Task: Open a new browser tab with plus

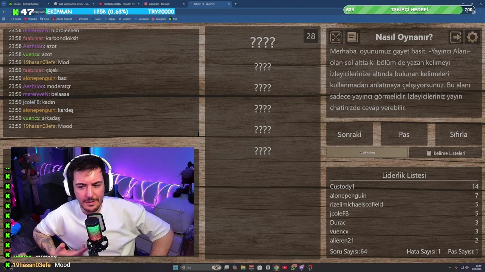Action: [x=236, y=4]
